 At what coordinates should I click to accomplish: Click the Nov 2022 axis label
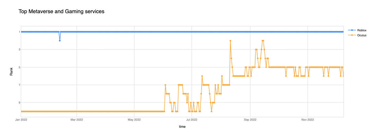[308, 120]
